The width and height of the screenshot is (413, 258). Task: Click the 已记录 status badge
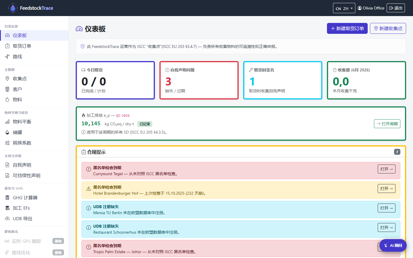[145, 124]
